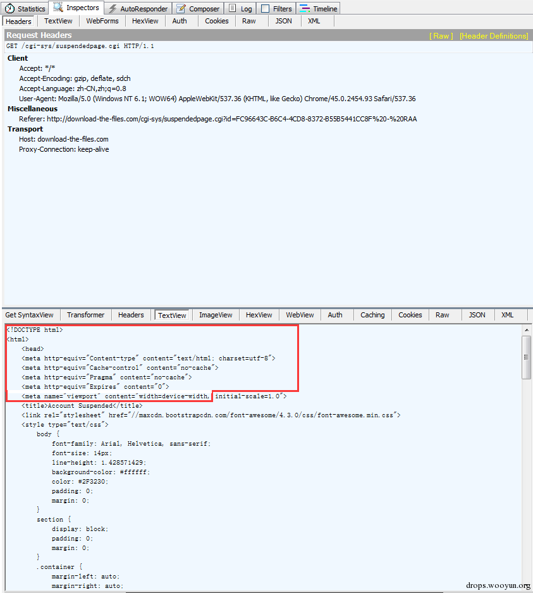Open request Auth tab
Viewport: 533px width, 593px height.
(180, 21)
